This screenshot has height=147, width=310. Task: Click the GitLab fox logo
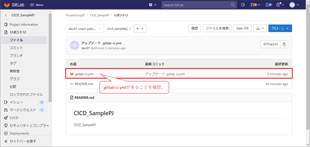coord(7,5)
